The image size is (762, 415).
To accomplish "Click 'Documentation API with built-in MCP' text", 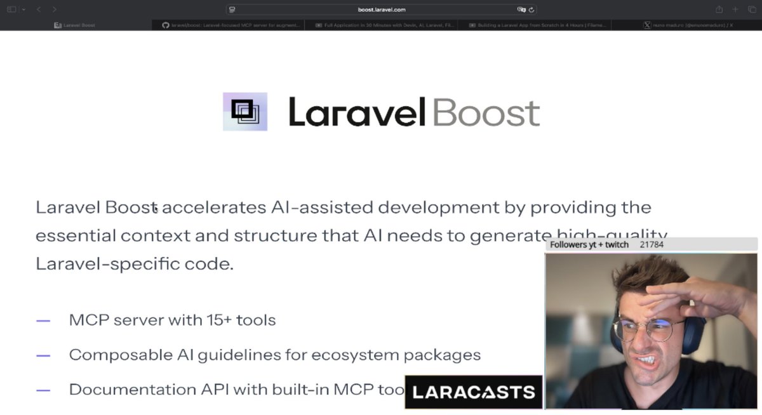I will coord(236,389).
